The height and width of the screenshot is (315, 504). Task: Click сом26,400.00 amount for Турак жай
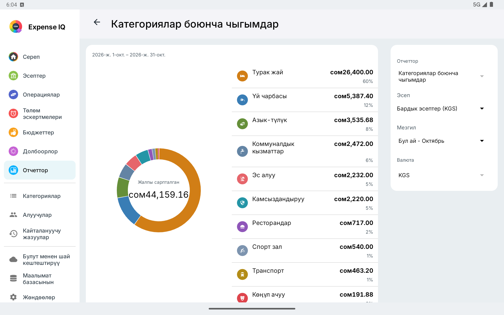[x=351, y=72]
